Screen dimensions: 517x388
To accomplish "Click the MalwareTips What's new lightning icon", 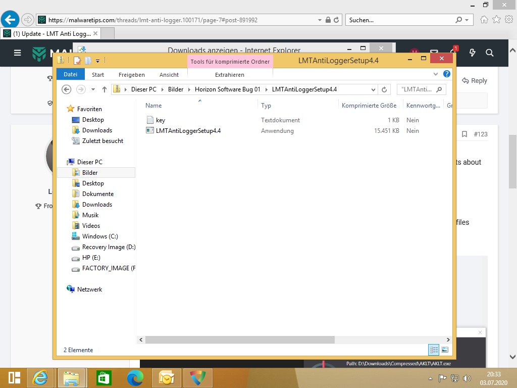I will (473, 53).
